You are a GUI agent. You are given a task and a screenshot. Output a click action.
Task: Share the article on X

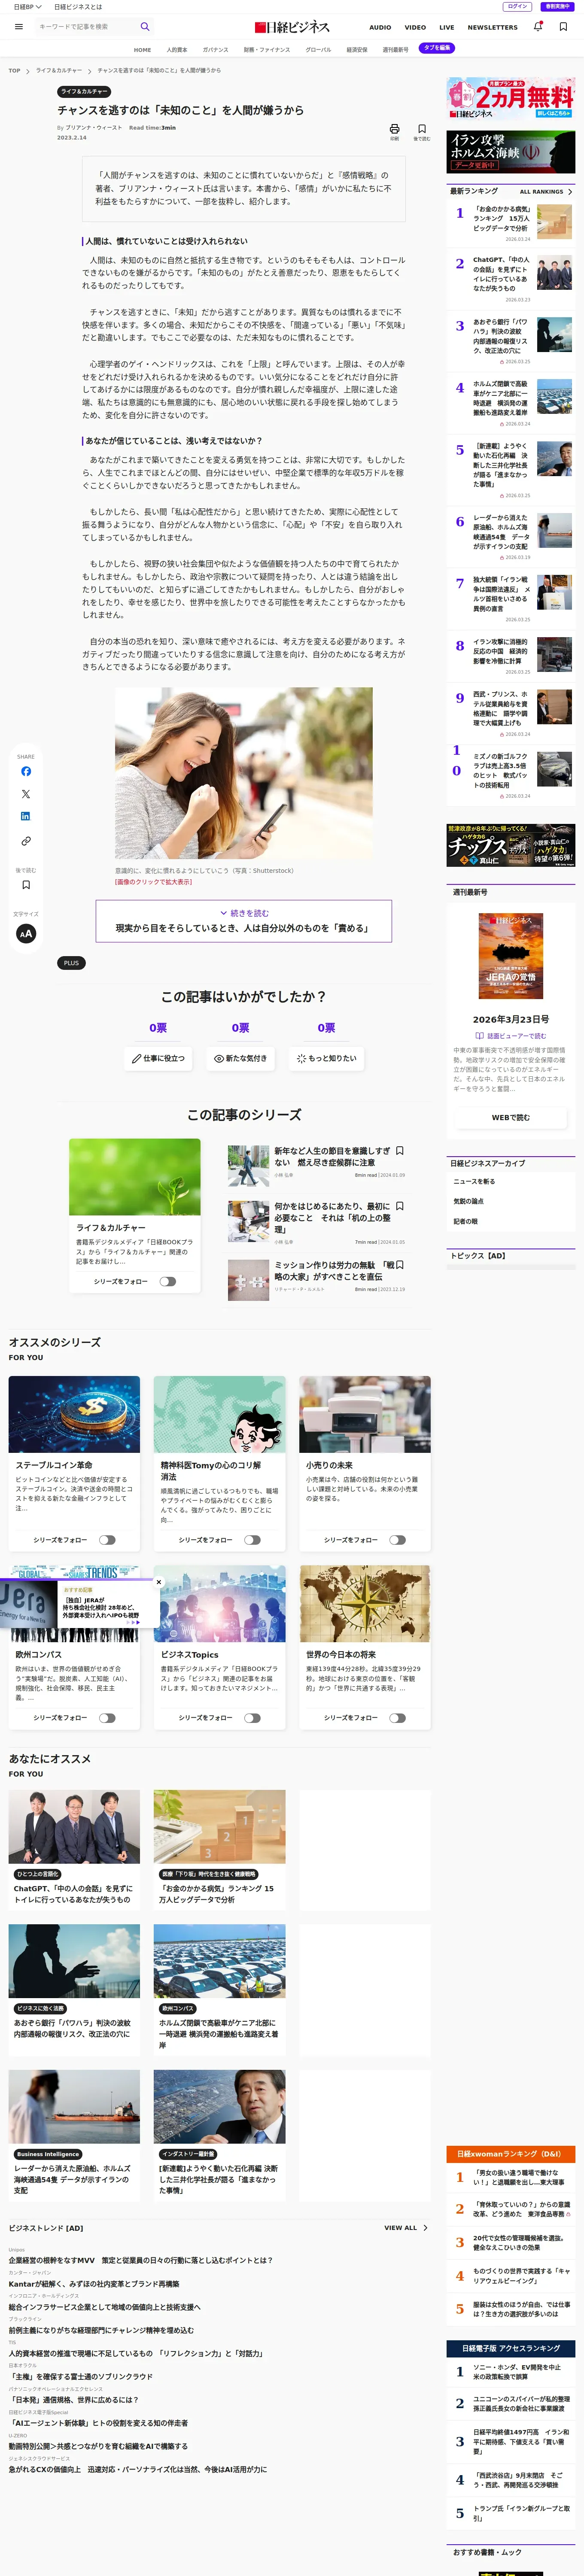point(26,794)
